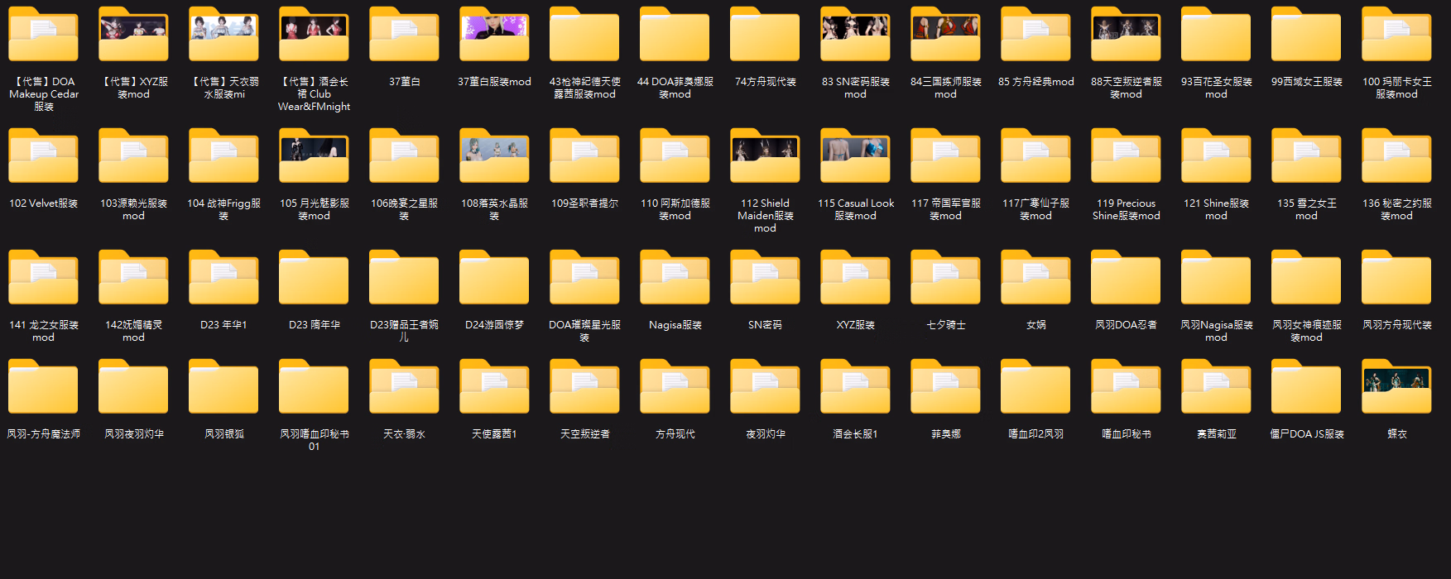Open the 136 秘密之约服装mod folder
1451x579 pixels.
tap(1396, 156)
